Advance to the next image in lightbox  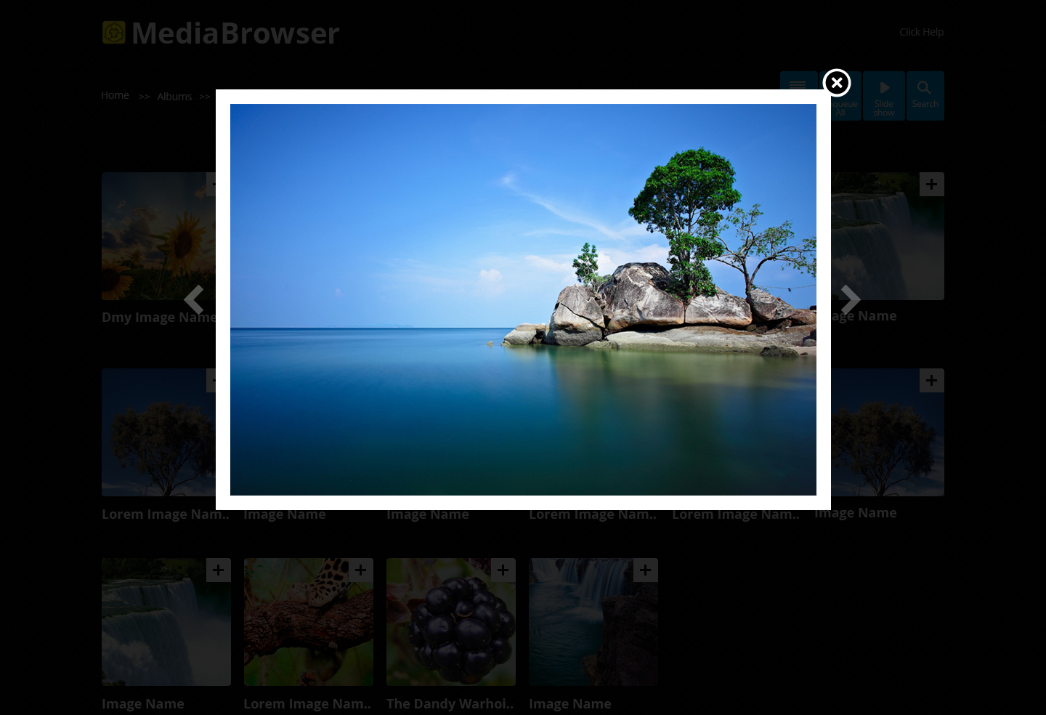point(851,299)
